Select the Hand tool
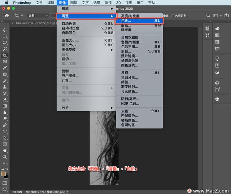Image resolution: width=231 pixels, height=194 pixels. click(x=5, y=150)
